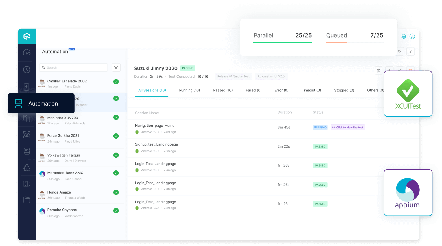
Task: Open session history via the clock sidebar icon
Action: pos(27,69)
